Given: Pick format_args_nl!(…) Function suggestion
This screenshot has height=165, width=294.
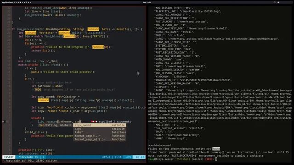Looking at the screenshot, I should click(x=100, y=139).
